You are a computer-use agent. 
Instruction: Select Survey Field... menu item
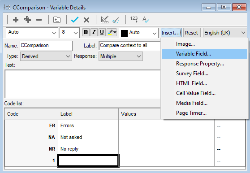205,74
